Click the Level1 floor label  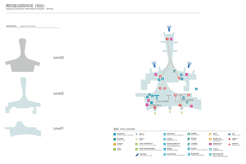coord(58,129)
